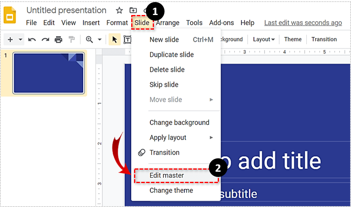351x207 pixels.
Task: Select the cursor arrow tool
Action: [115, 39]
